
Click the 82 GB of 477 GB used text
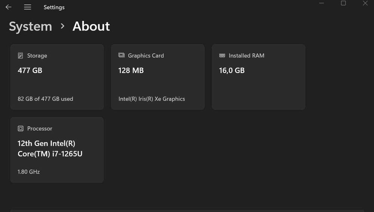45,99
